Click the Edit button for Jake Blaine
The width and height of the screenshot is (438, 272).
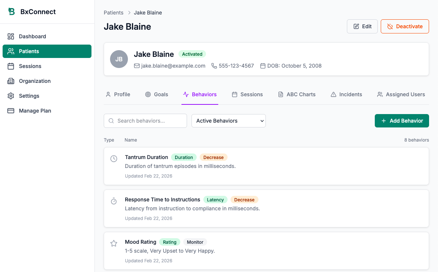pyautogui.click(x=362, y=26)
